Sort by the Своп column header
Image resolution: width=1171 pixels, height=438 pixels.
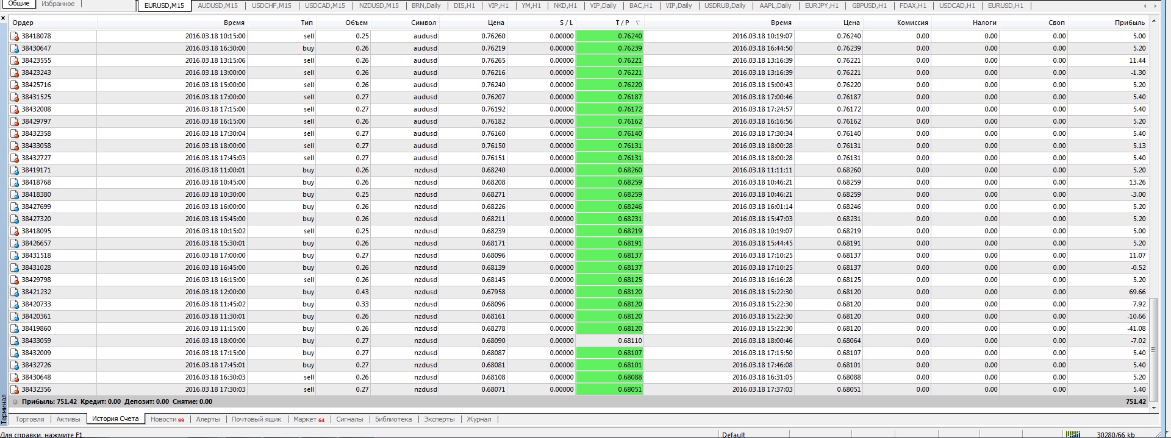1034,23
